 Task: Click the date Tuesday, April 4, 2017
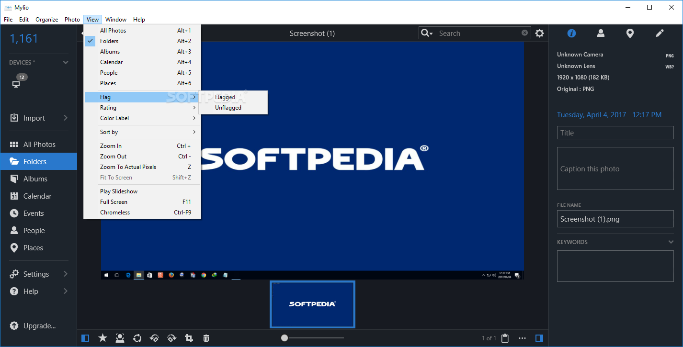[x=592, y=115]
